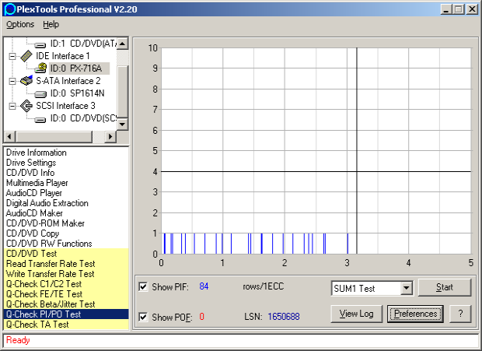This screenshot has width=482, height=351.
Task: Click the question mark help button
Action: coord(460,314)
